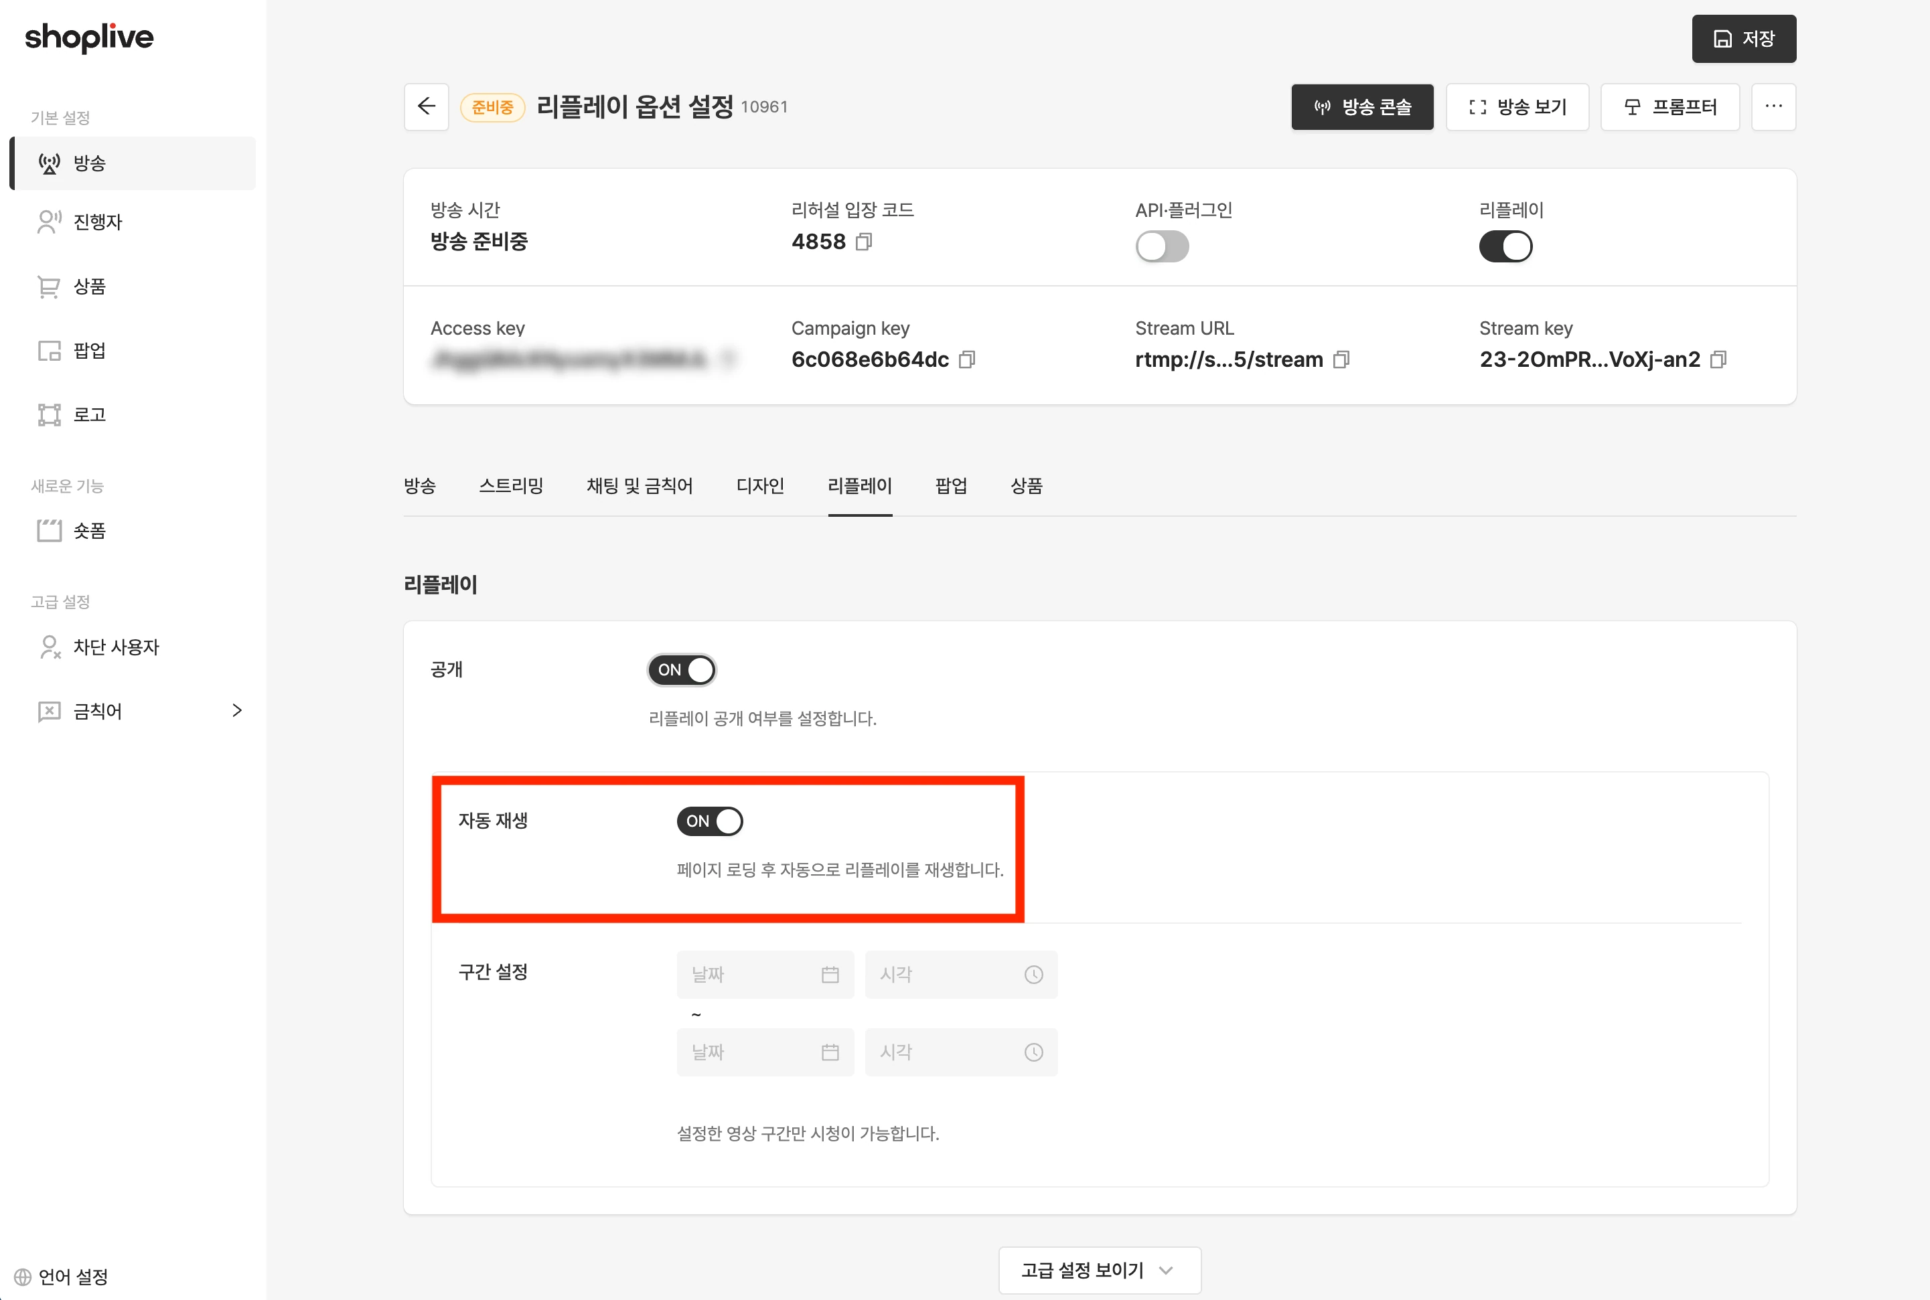Image resolution: width=1930 pixels, height=1300 pixels.
Task: Click the rtmp://s...5/stream text
Action: click(1229, 359)
